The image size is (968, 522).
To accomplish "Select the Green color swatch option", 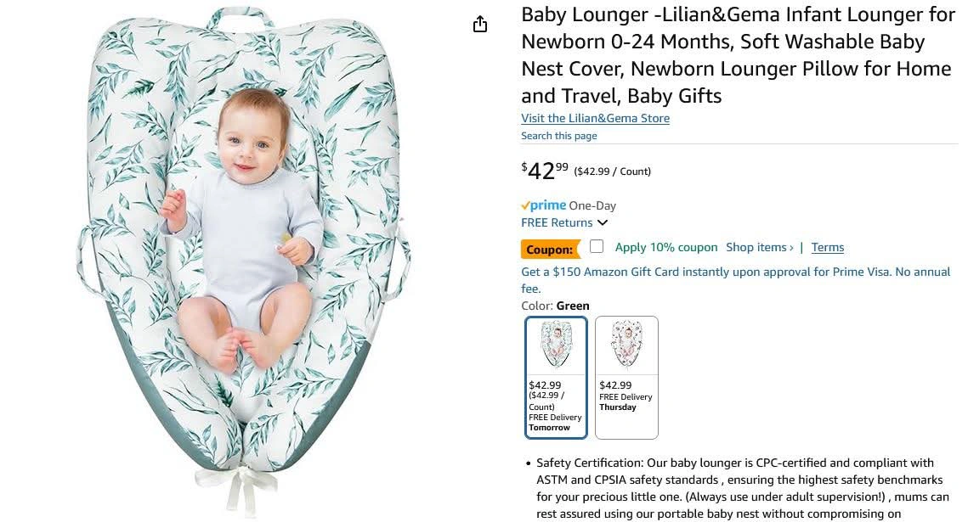I will point(556,377).
